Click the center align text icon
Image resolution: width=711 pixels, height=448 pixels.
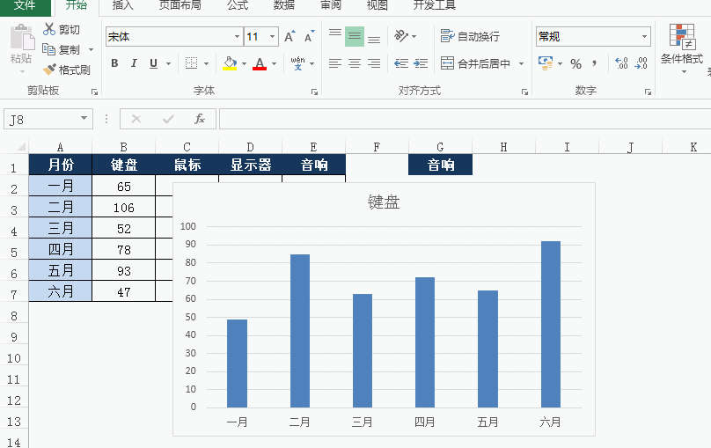[x=355, y=63]
